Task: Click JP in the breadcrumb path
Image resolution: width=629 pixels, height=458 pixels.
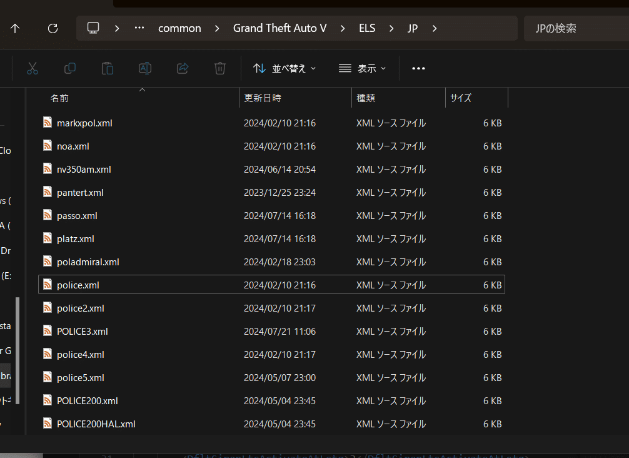Action: 413,29
